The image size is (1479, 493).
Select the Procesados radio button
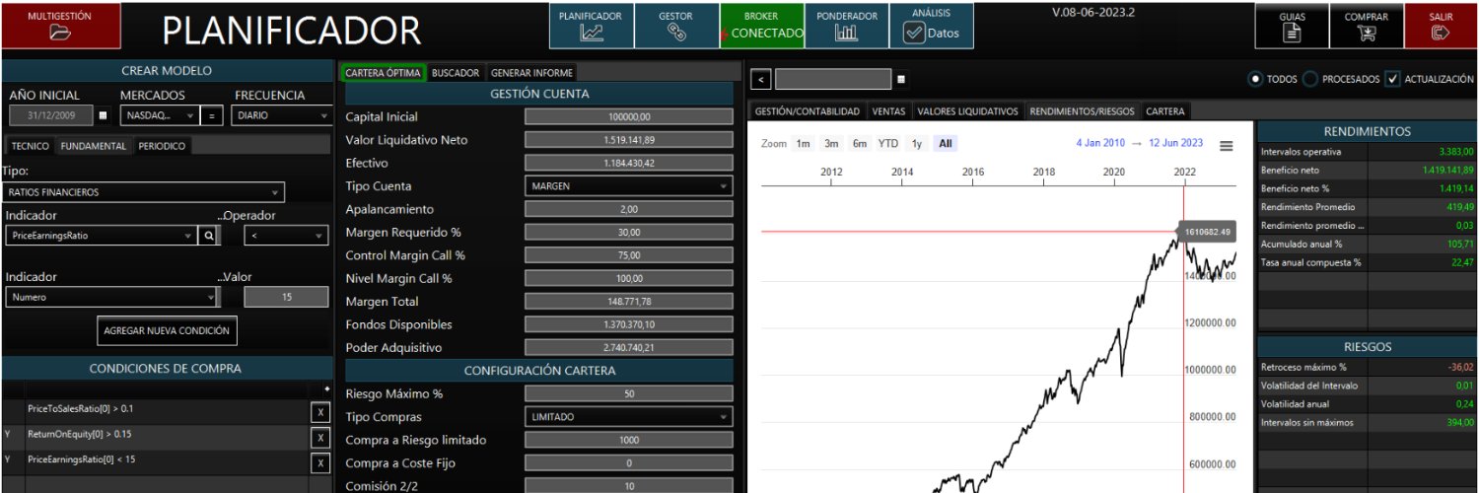click(x=1310, y=79)
